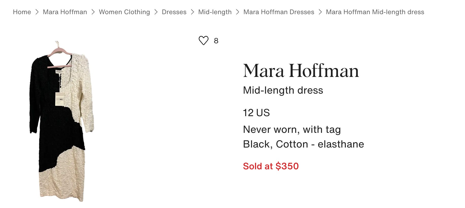
Task: Click chevron after Mid-length breadcrumb
Action: (x=238, y=12)
